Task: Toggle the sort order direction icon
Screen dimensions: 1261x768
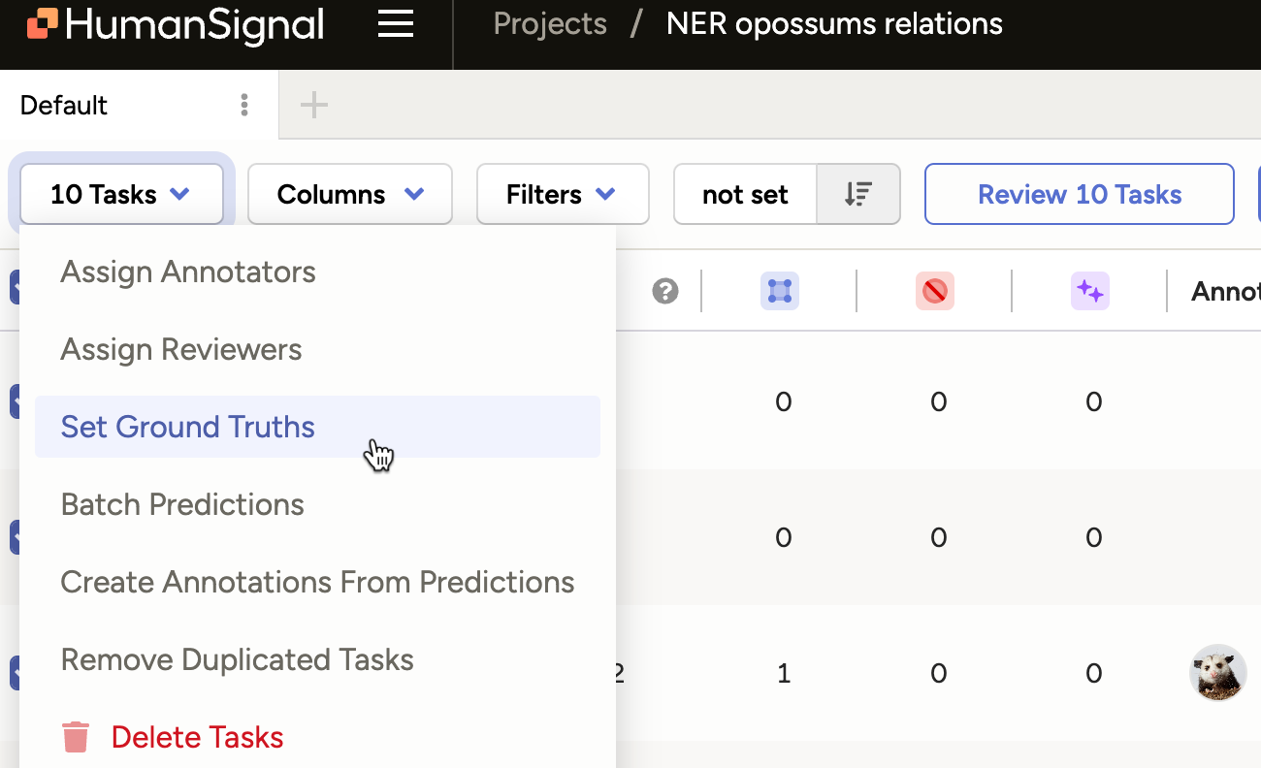Action: click(858, 194)
